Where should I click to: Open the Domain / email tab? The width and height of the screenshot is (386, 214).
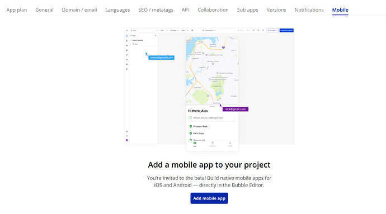(x=79, y=10)
